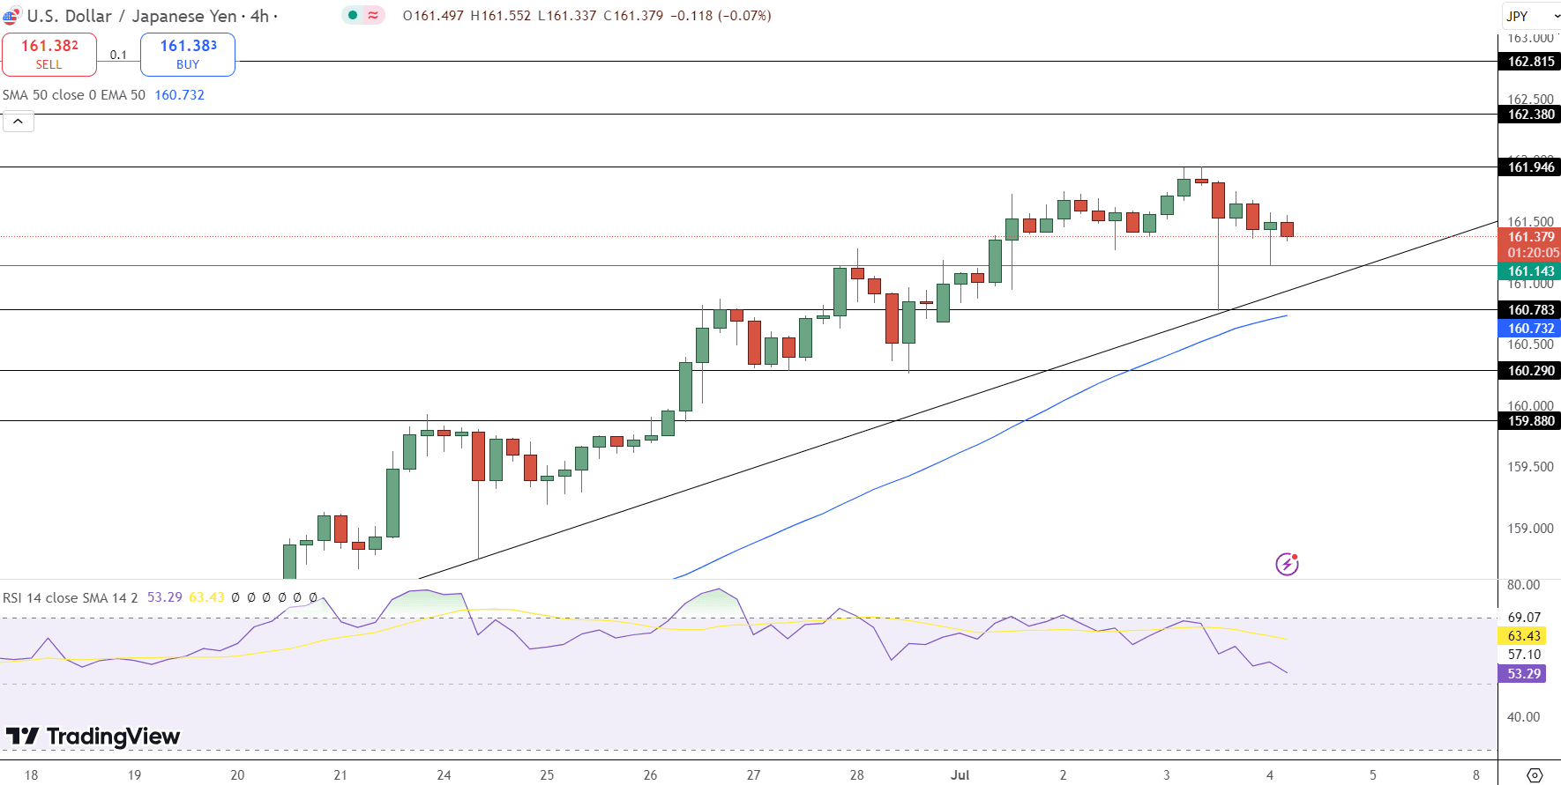Click the SMA value 160.732 in legend
1561x785 pixels.
tap(179, 95)
